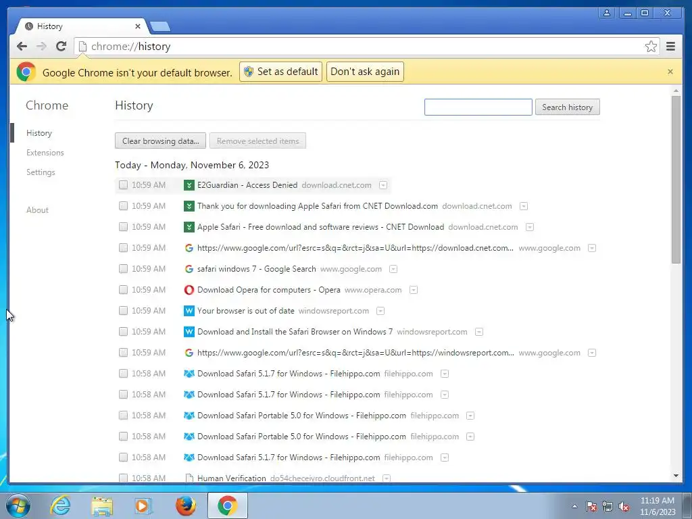Open the dropdown for 'safari windows 7 - Google Search'
The image size is (692, 519).
pyautogui.click(x=393, y=269)
